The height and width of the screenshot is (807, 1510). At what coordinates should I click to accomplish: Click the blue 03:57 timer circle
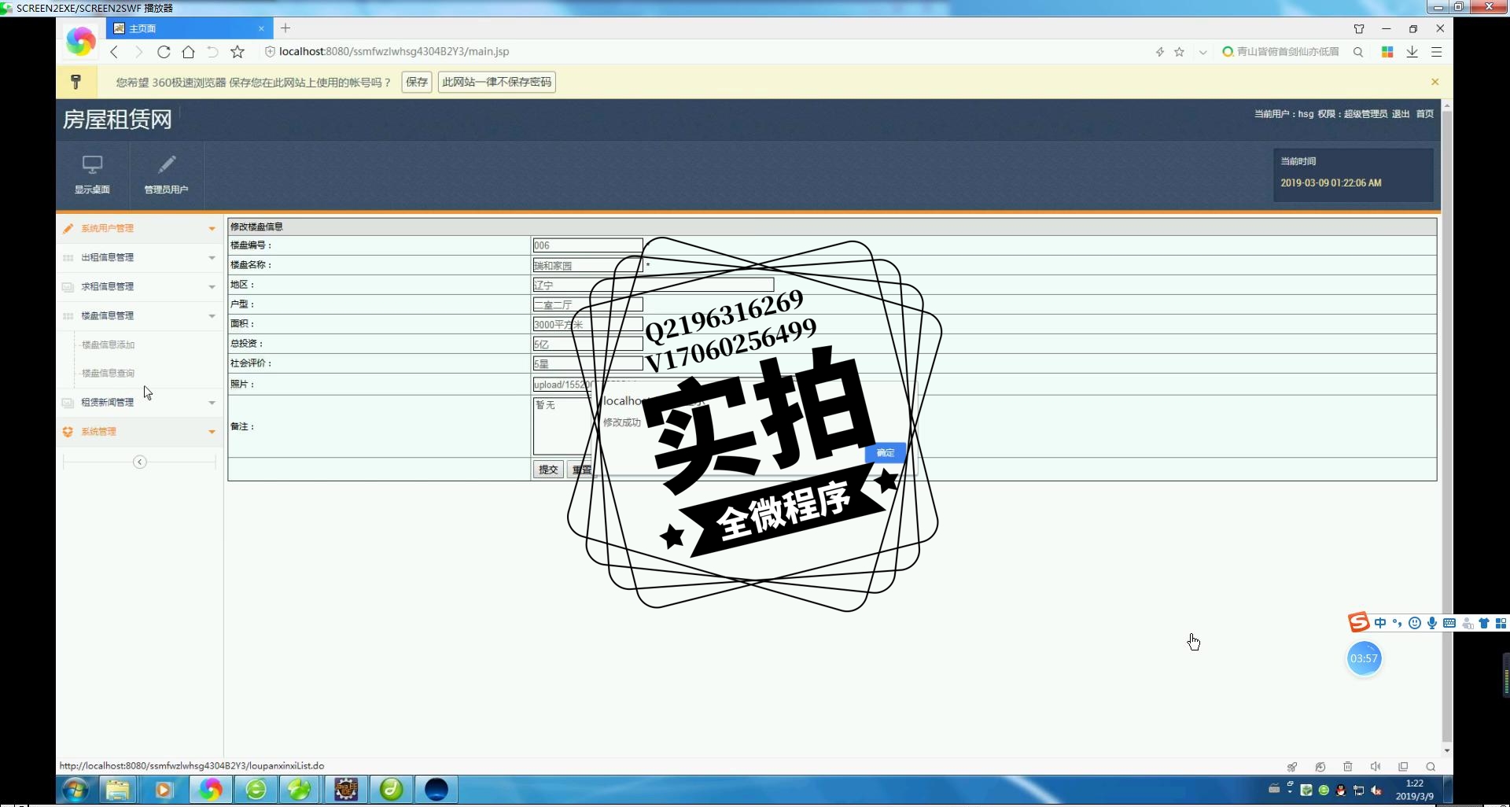(x=1364, y=658)
